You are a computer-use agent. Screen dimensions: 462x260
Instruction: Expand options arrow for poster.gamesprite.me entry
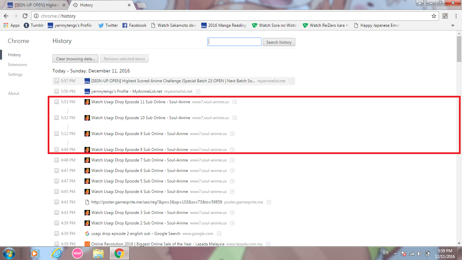(x=269, y=202)
